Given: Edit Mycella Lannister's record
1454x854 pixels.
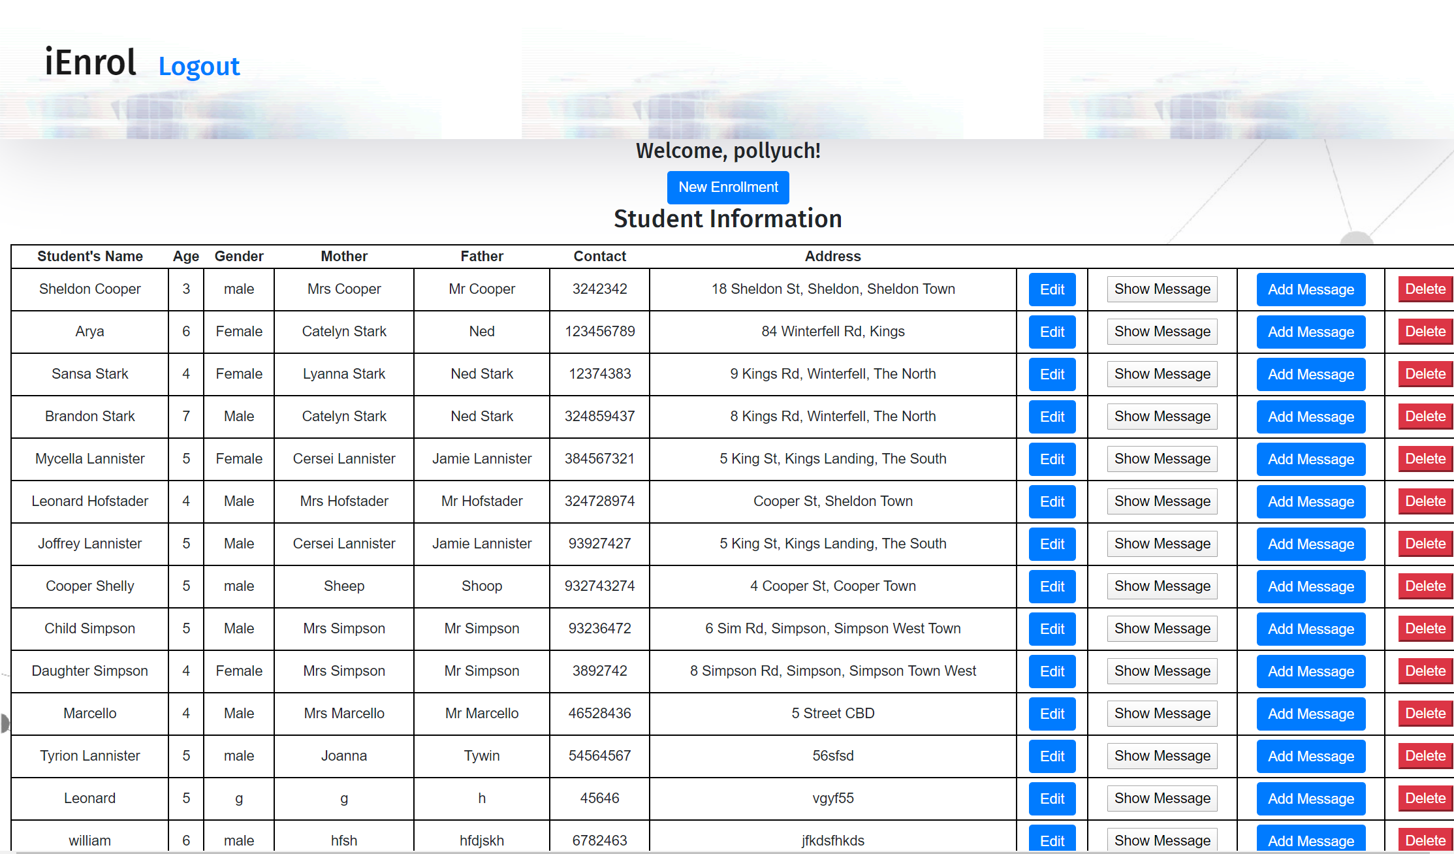Looking at the screenshot, I should pos(1052,459).
